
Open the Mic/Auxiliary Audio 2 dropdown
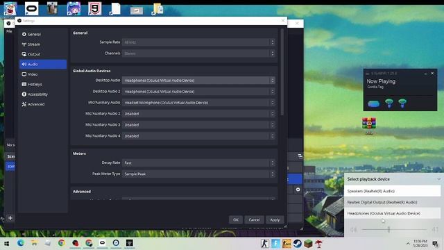[x=198, y=114]
